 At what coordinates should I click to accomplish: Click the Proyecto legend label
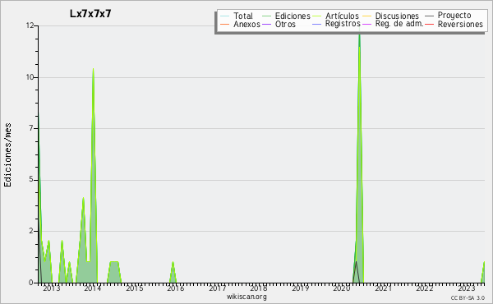tap(454, 16)
